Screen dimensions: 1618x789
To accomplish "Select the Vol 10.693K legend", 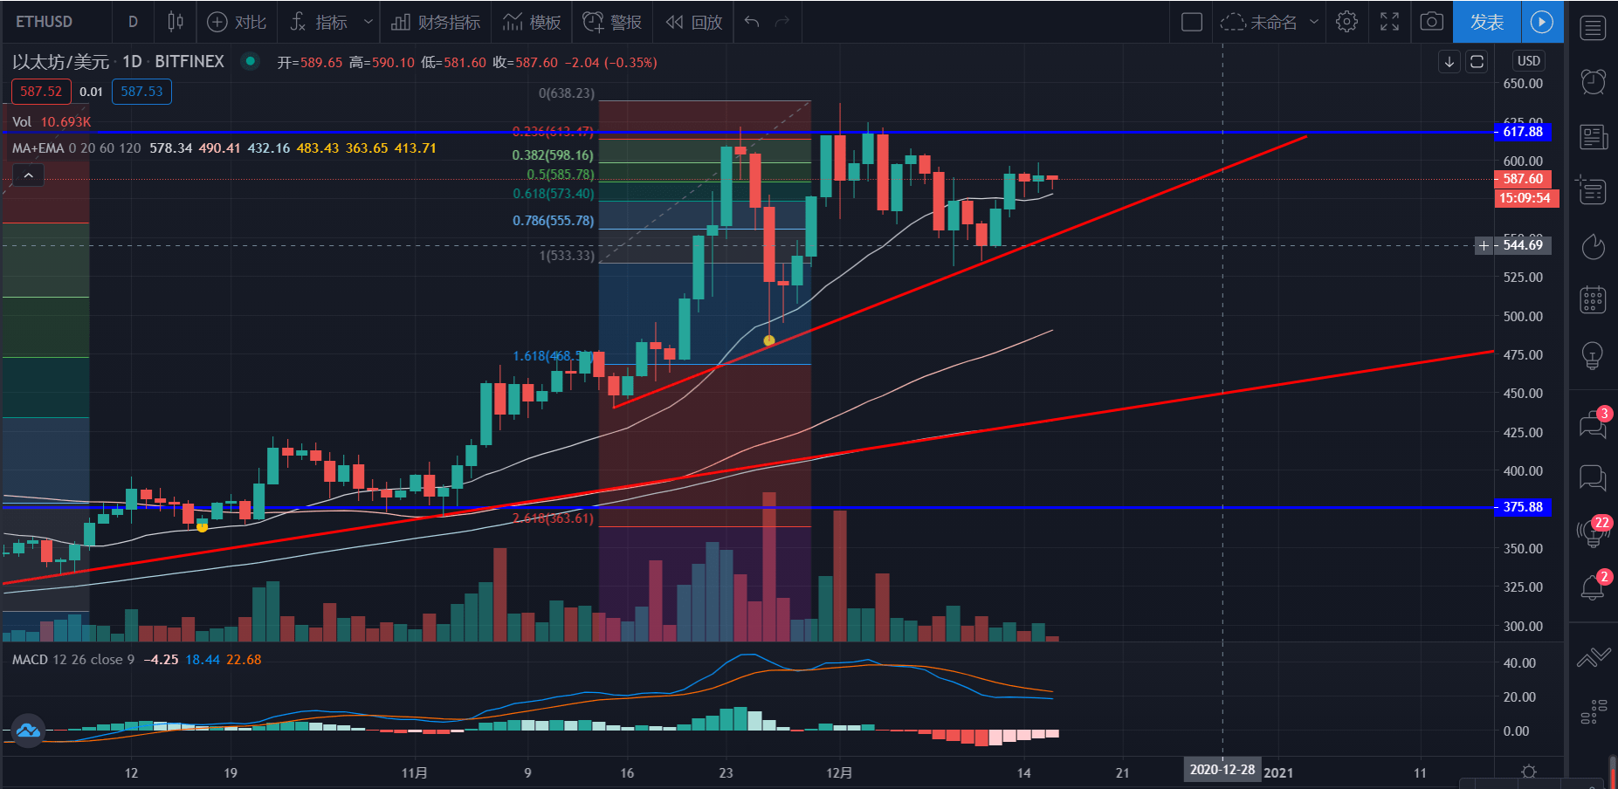I will pyautogui.click(x=52, y=122).
